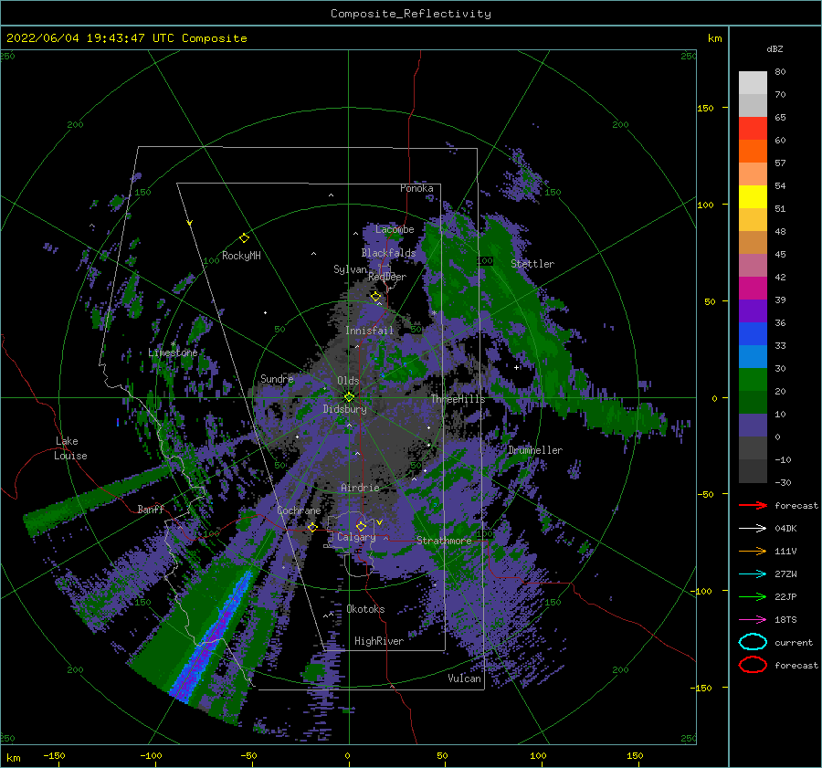Click the -30 value on dBZ scale
This screenshot has height=768, width=822.
click(783, 482)
